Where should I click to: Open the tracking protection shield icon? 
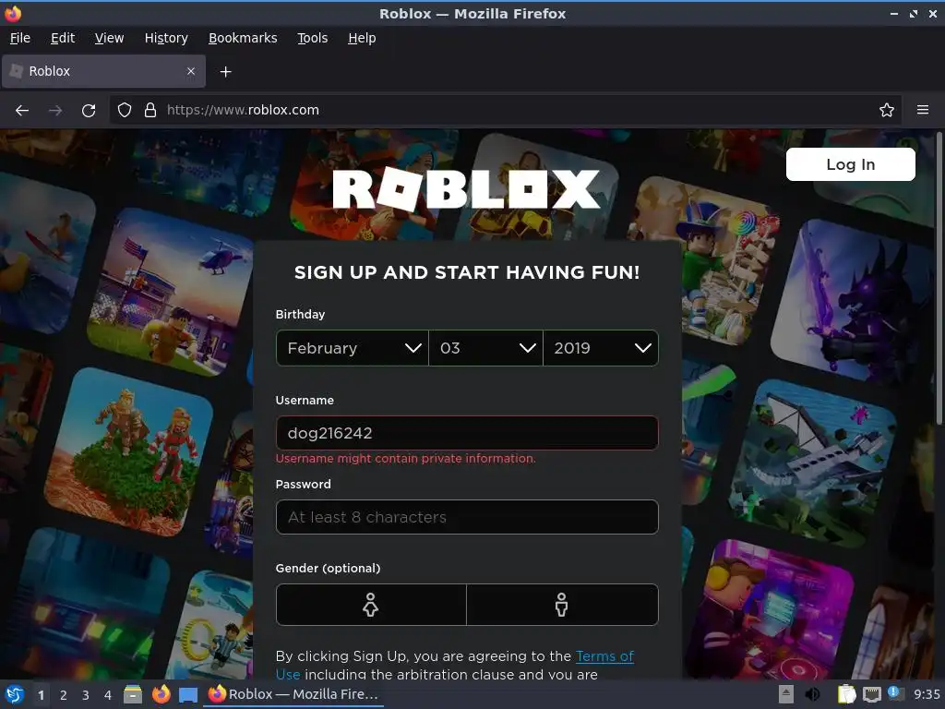(x=125, y=111)
